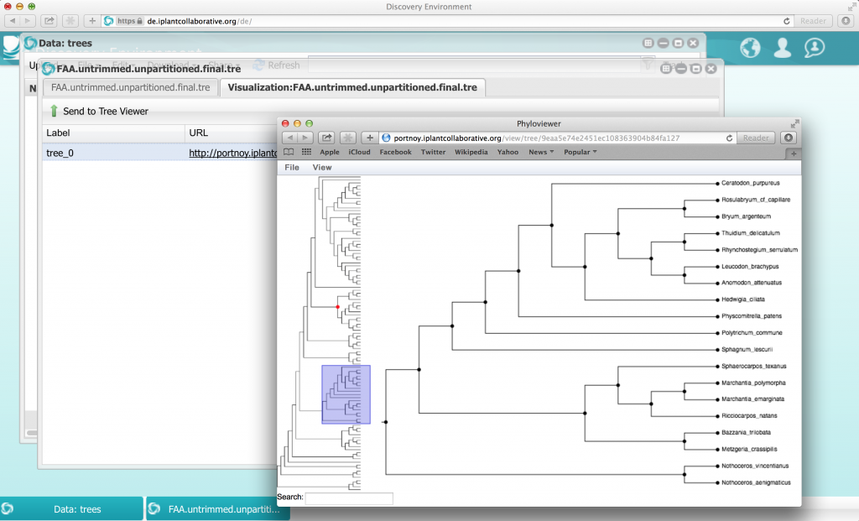This screenshot has height=521, width=859.
Task: Open the FAA.untrimmed taskbar button
Action: pos(217,509)
